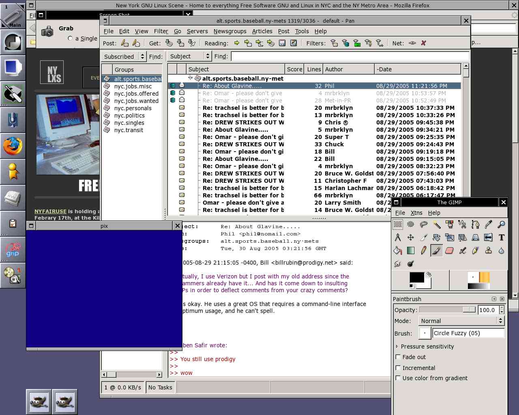Enable Use color from gradient checkbox
The image size is (519, 415).
[x=398, y=378]
